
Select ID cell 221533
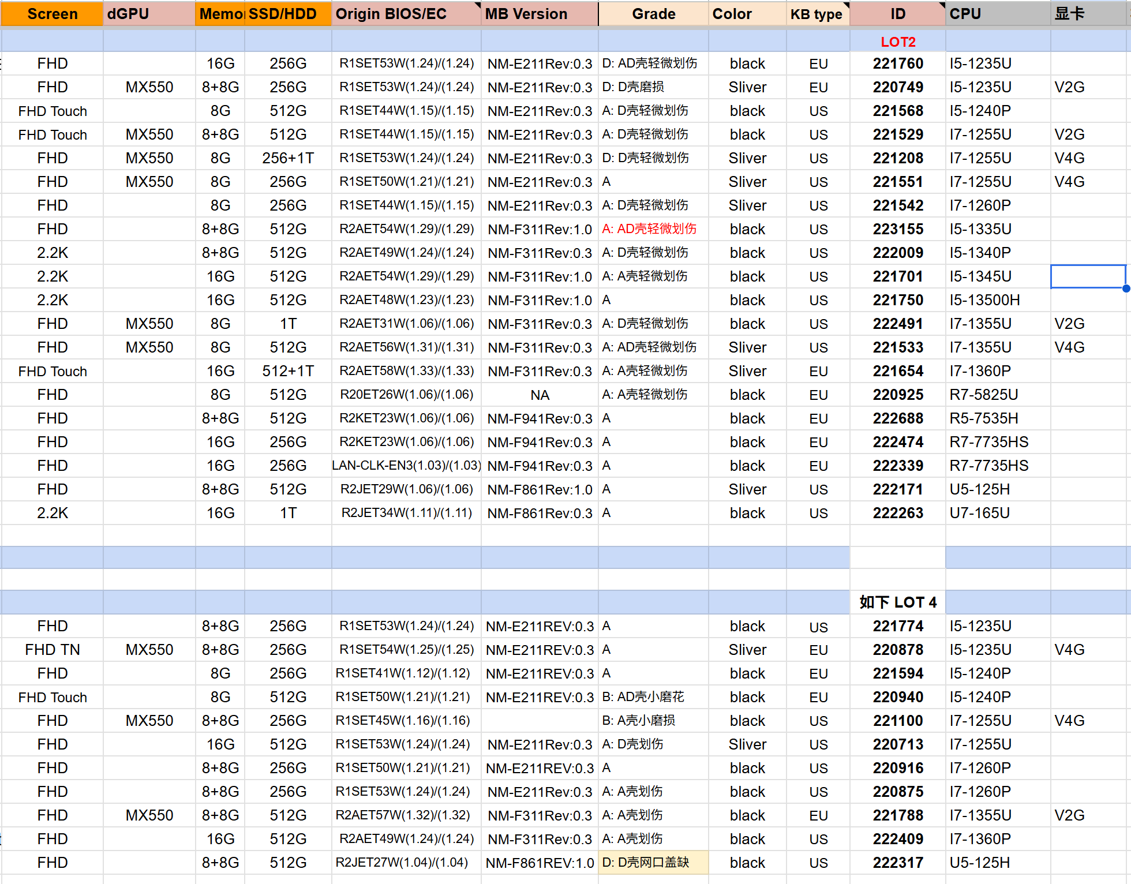coord(897,347)
